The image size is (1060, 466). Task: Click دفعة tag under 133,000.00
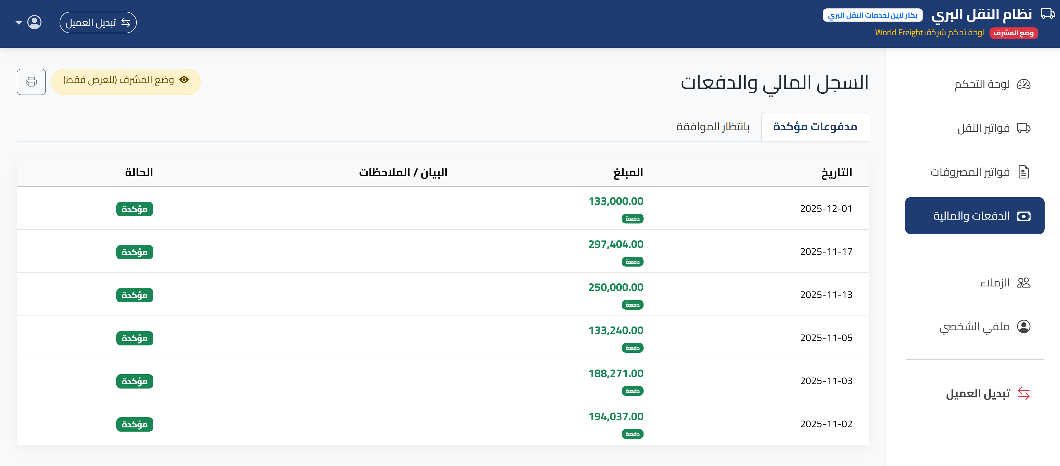click(x=632, y=218)
